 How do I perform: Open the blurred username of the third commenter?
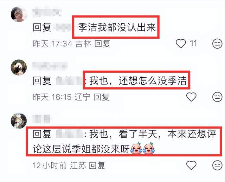[41, 119]
